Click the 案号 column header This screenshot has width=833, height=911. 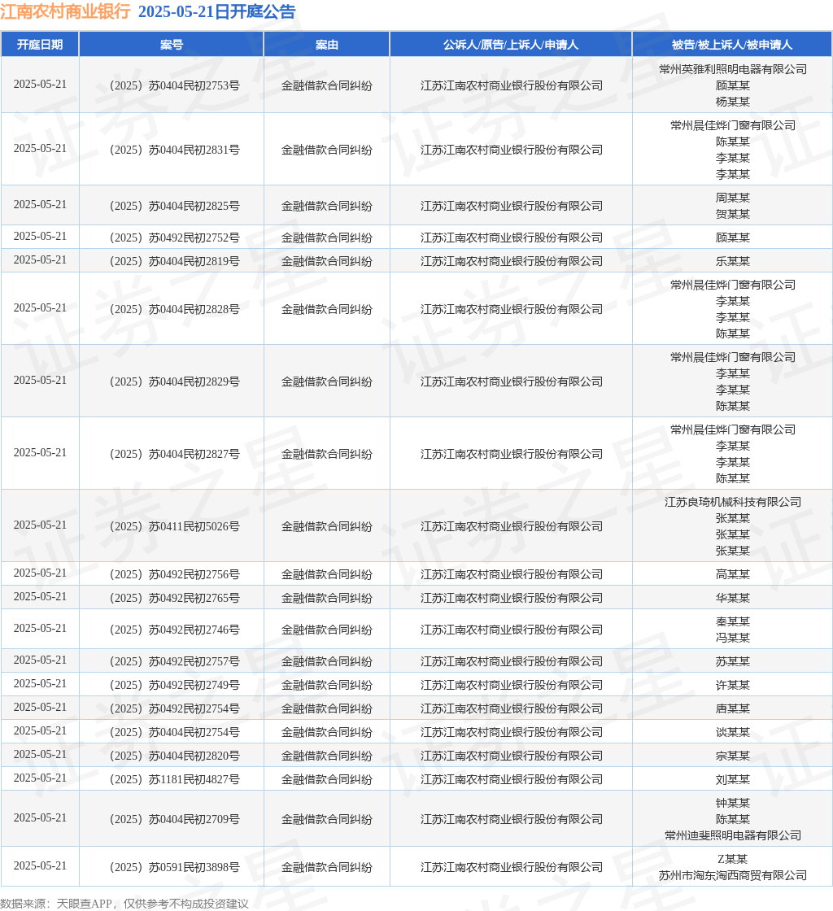(172, 45)
